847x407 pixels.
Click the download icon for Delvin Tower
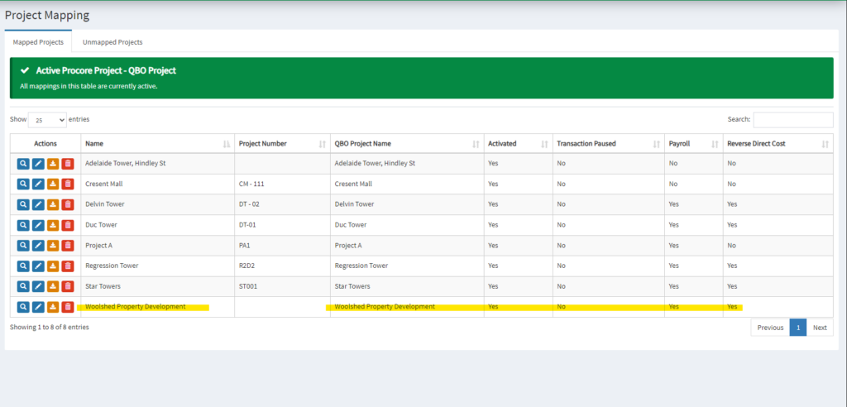pyautogui.click(x=53, y=204)
